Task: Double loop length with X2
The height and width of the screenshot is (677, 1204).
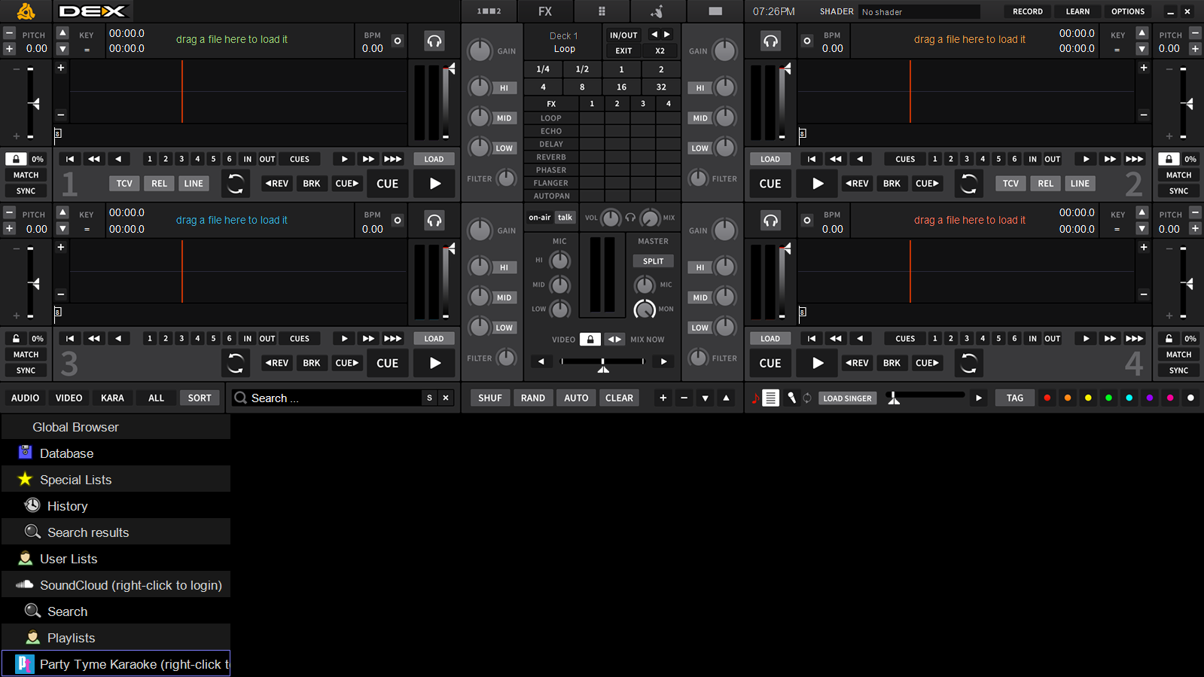Action: (660, 51)
